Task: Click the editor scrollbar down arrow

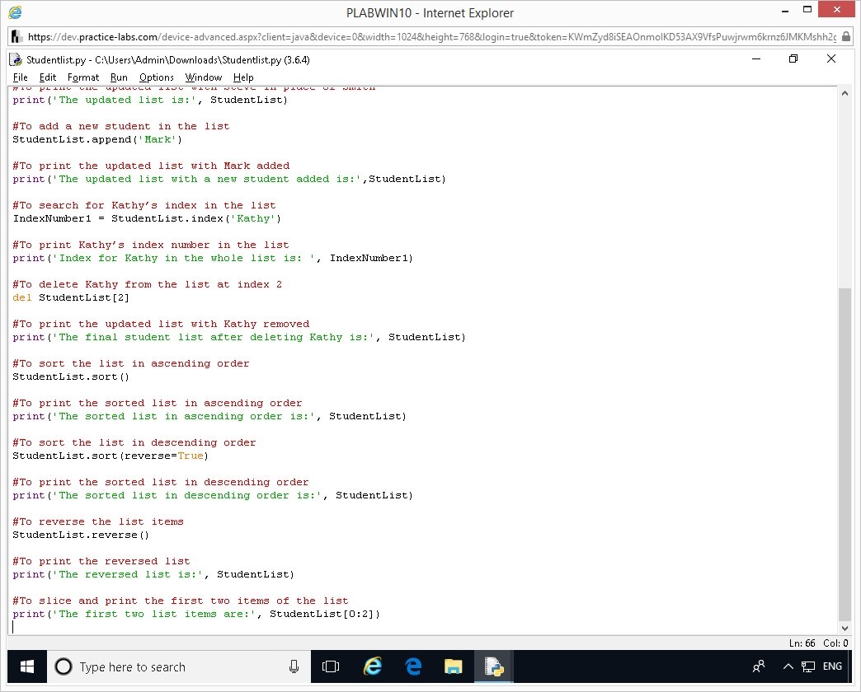Action: click(x=844, y=629)
